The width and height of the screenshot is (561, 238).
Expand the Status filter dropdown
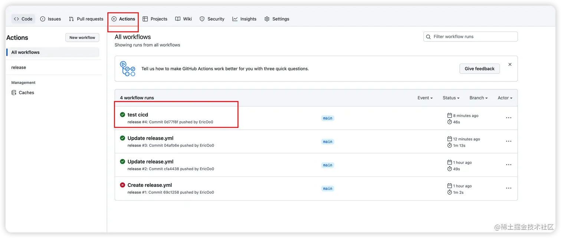[x=451, y=98]
